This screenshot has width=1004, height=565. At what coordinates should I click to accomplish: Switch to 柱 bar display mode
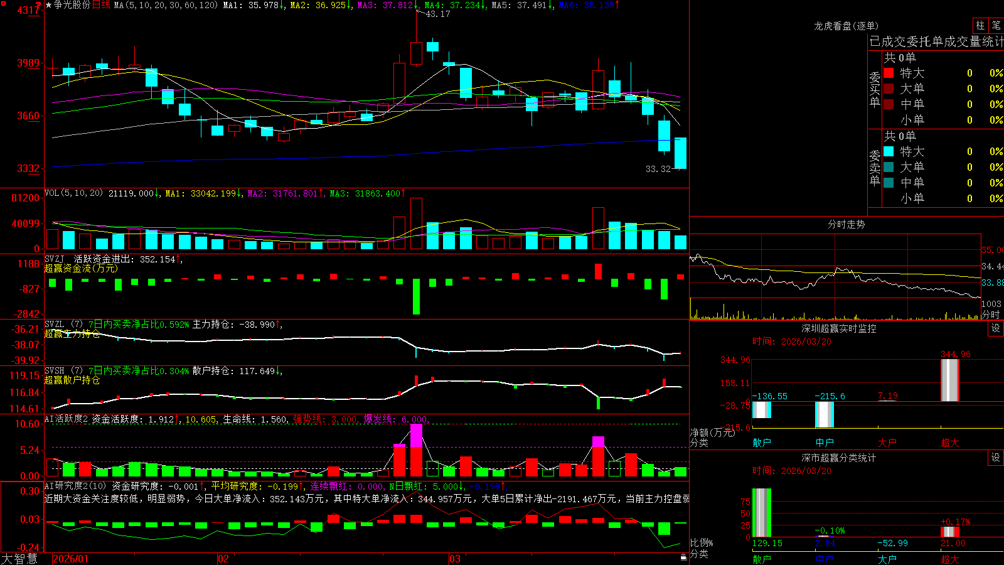pyautogui.click(x=980, y=25)
